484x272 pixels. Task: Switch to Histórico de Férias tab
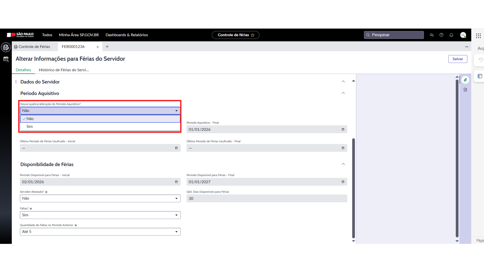[64, 70]
